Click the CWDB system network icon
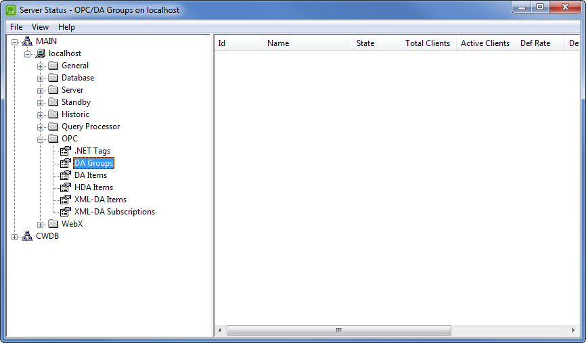 click(28, 236)
